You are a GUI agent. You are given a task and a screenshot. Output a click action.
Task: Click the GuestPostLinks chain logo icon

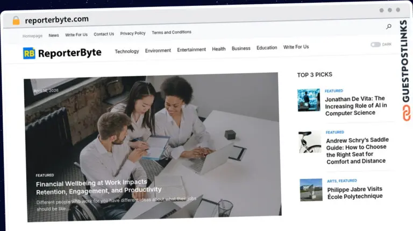[404, 113]
